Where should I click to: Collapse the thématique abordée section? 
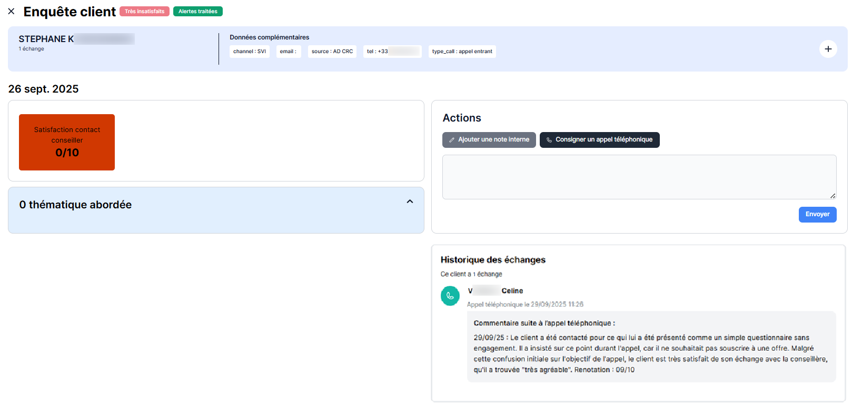410,202
